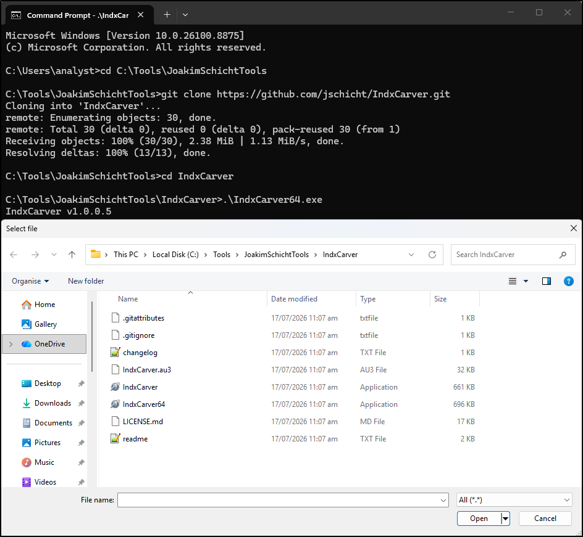
Task: Click the pin icon beside Documents
Action: pos(81,423)
